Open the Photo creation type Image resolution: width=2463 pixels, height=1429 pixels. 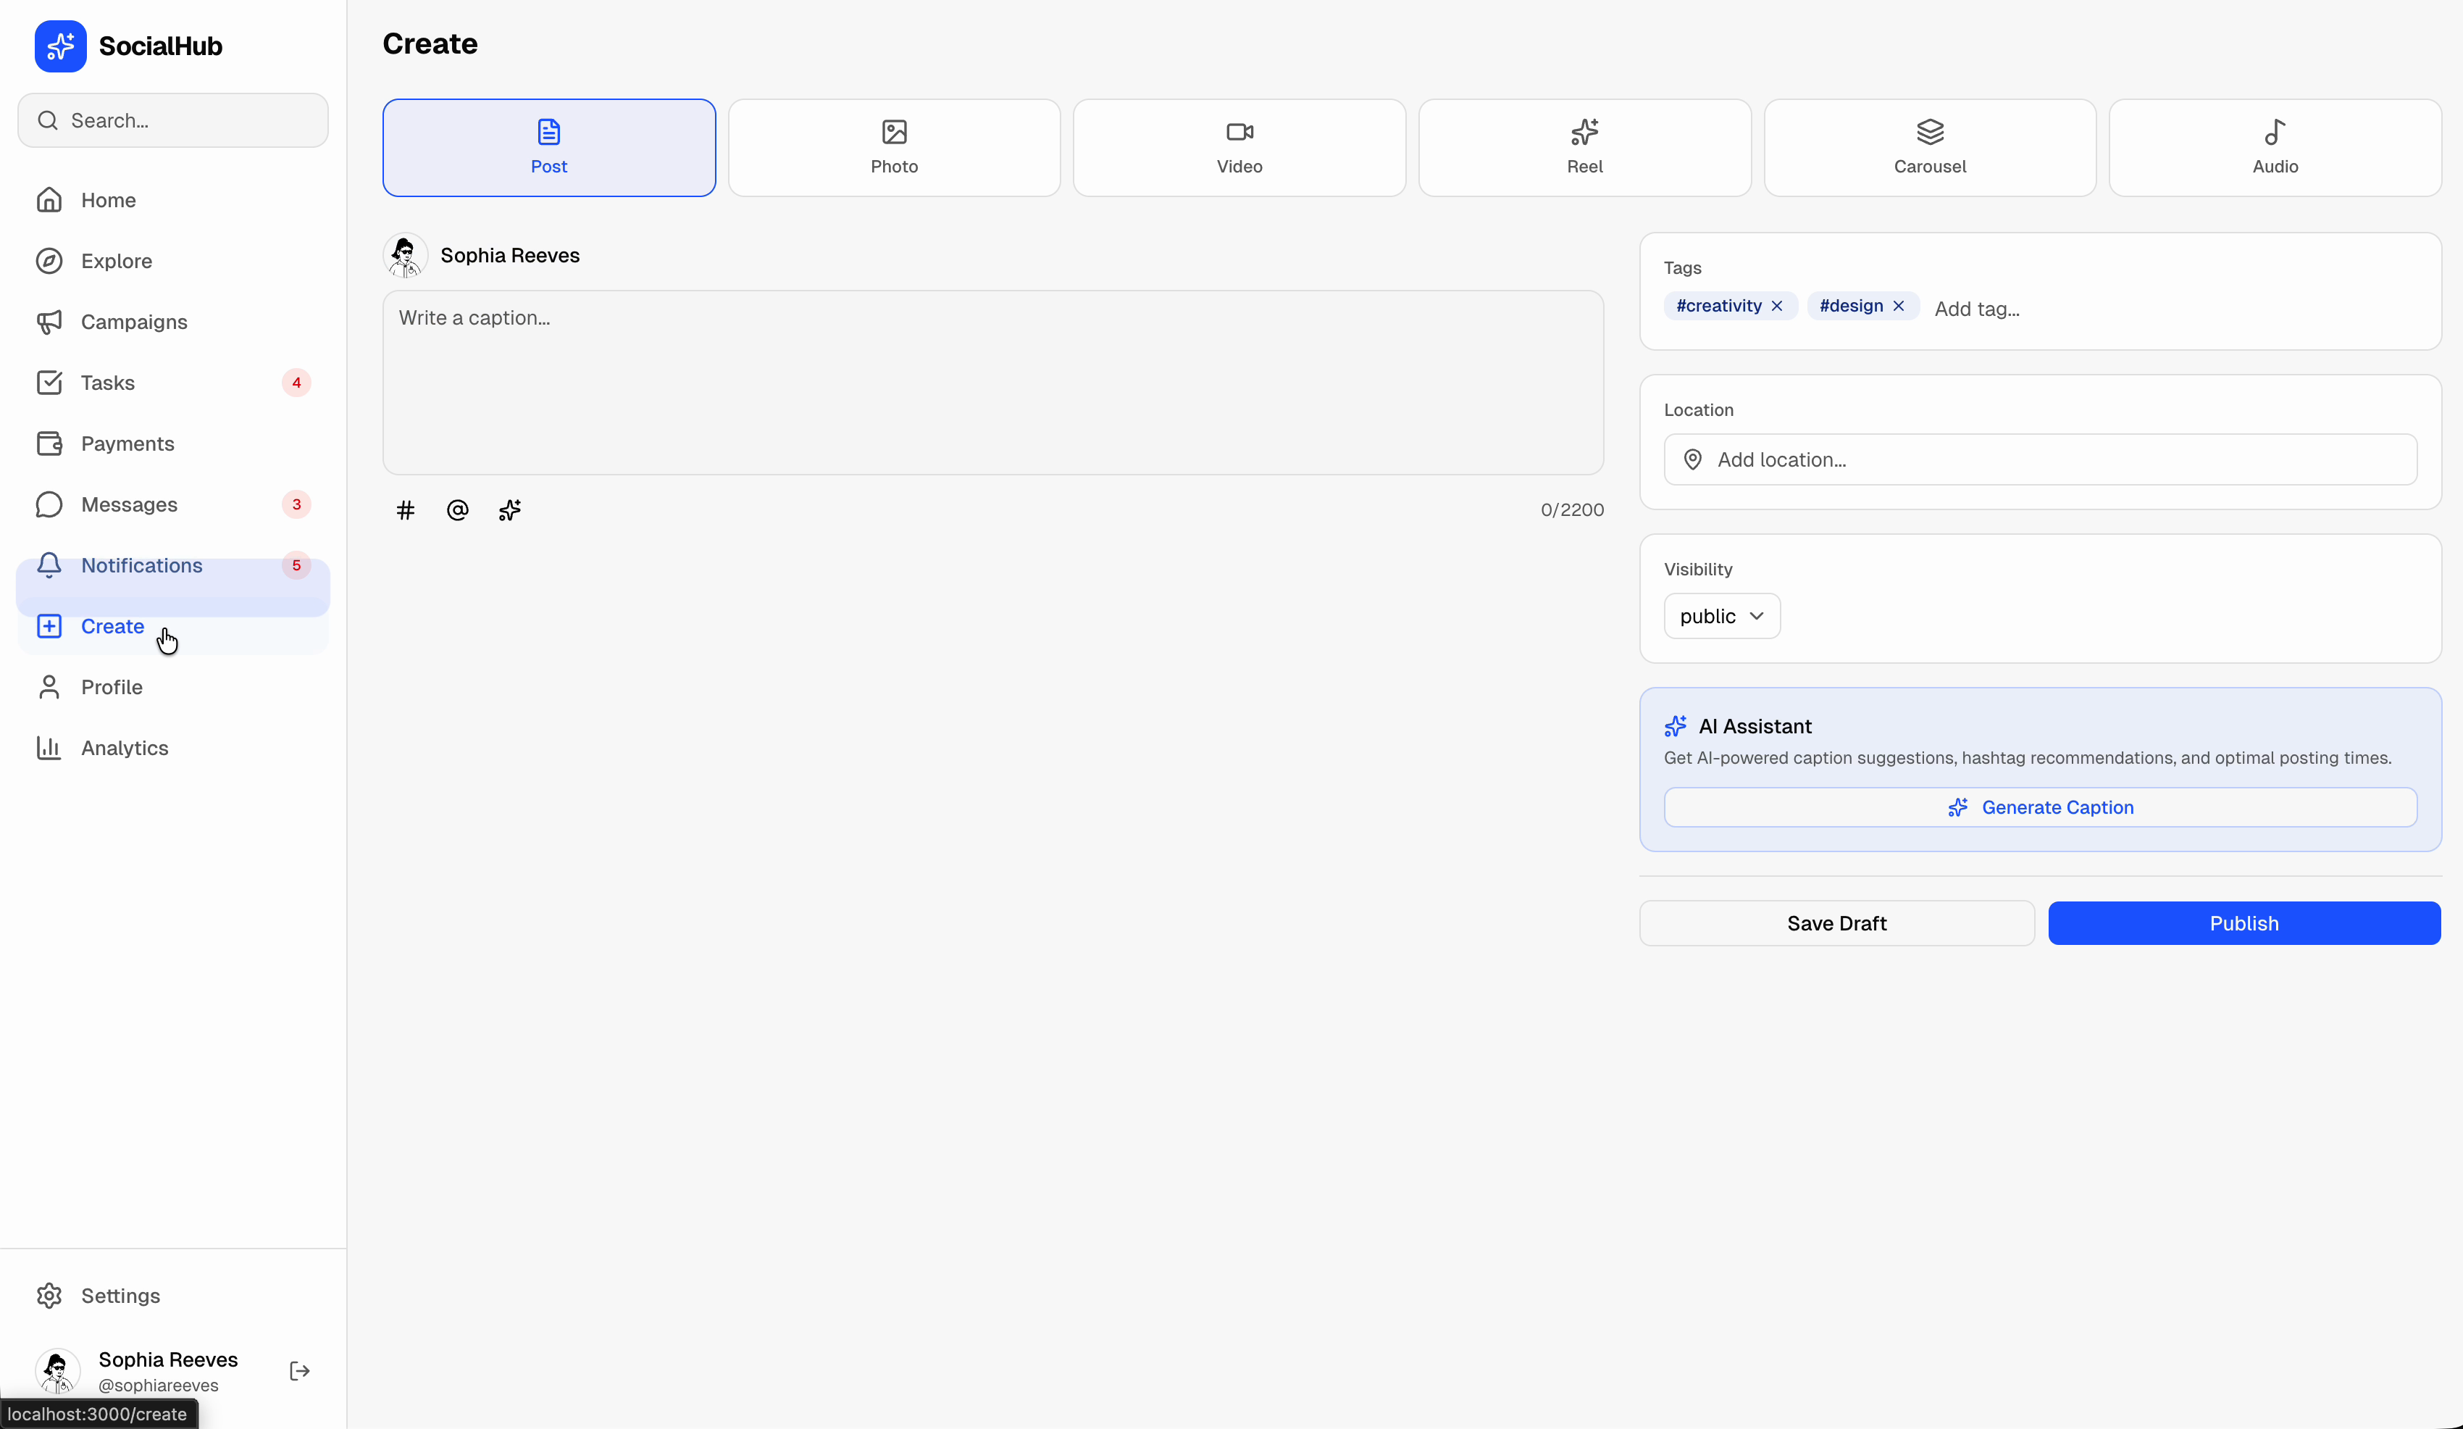893,146
